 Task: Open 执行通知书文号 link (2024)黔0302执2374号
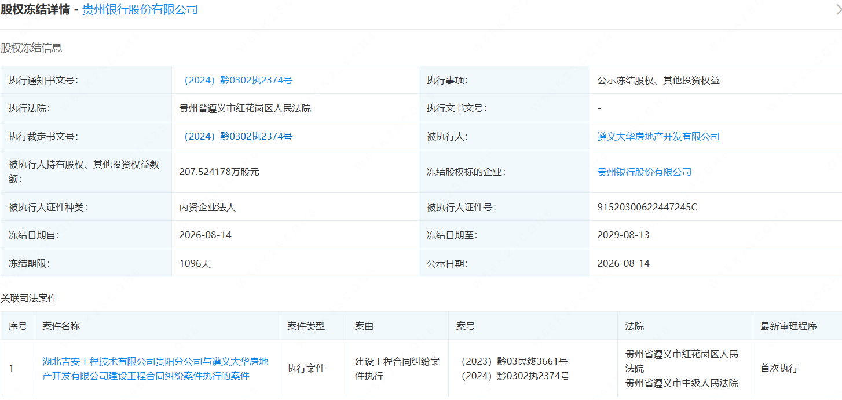coord(236,81)
